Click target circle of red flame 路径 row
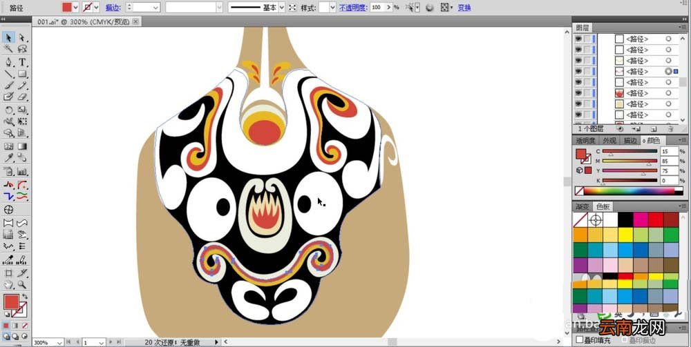 click(668, 93)
